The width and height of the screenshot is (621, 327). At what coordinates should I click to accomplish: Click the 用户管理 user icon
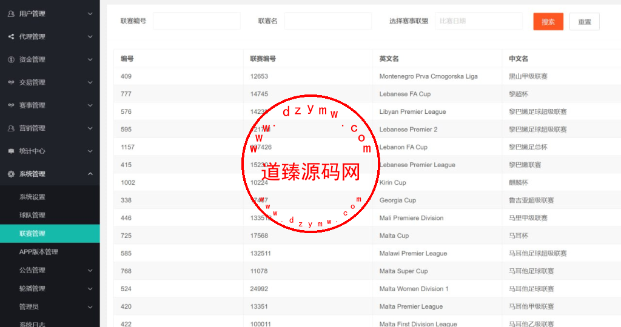click(x=11, y=14)
